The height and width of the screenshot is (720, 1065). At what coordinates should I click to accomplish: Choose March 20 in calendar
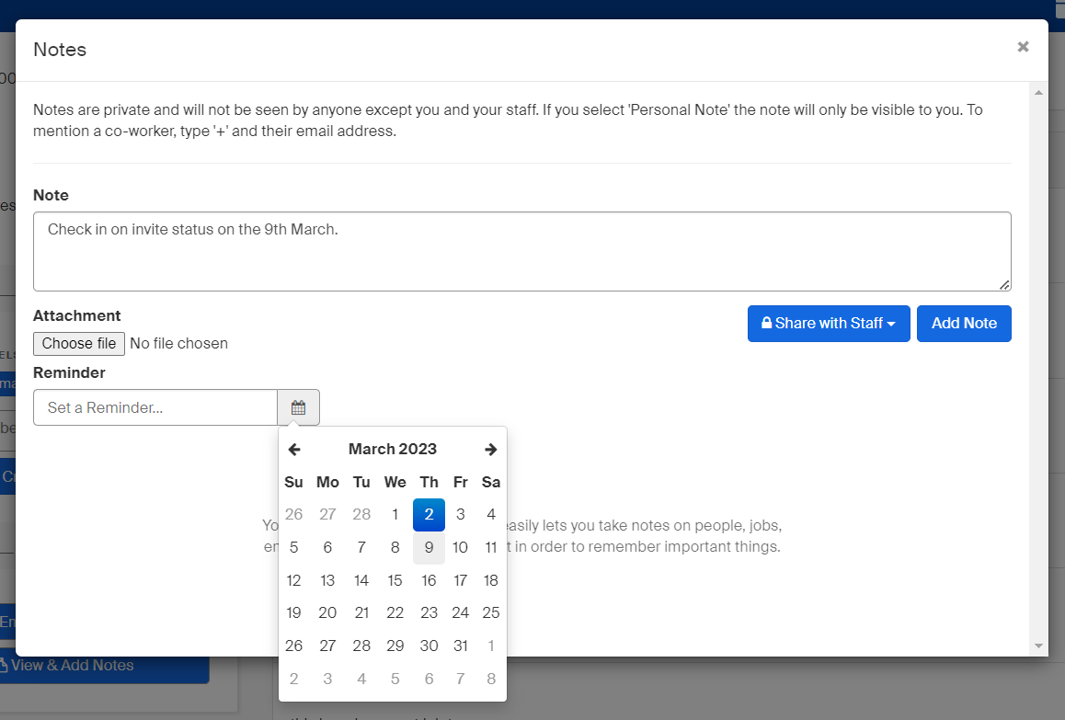[327, 613]
